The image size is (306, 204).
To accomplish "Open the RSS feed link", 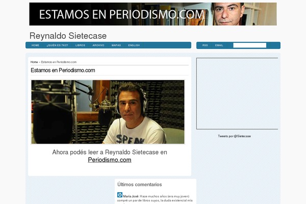I will (x=205, y=45).
